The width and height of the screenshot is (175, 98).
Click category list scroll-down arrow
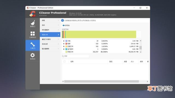141,52
